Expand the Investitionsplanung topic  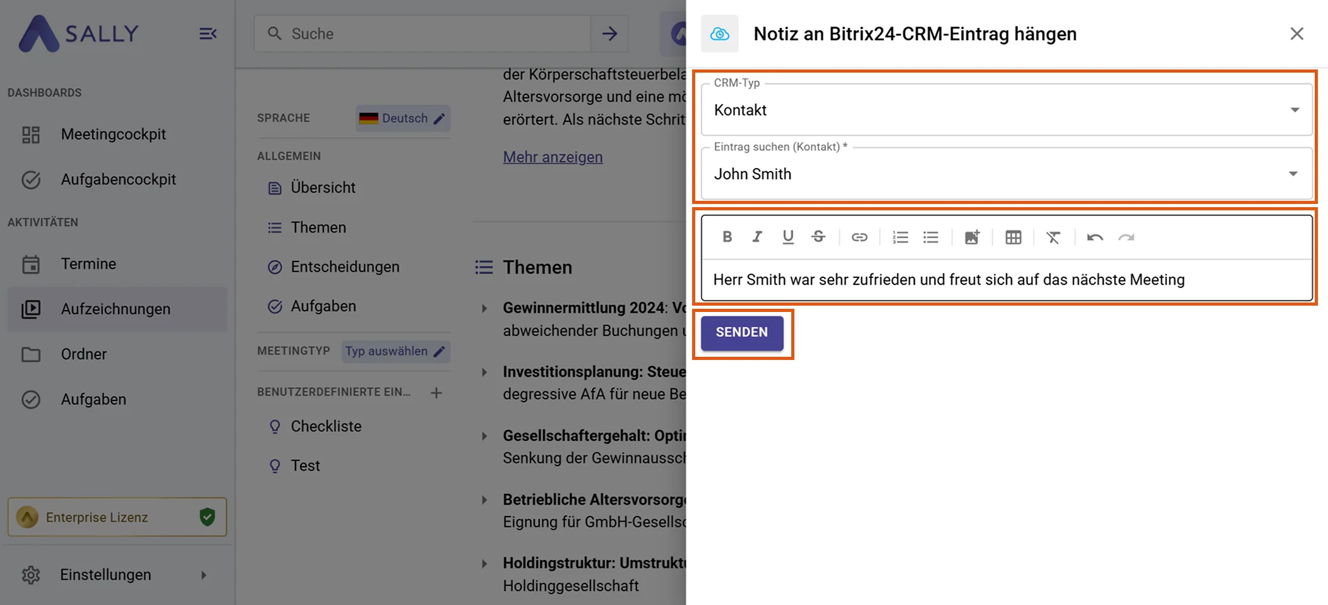click(x=484, y=372)
